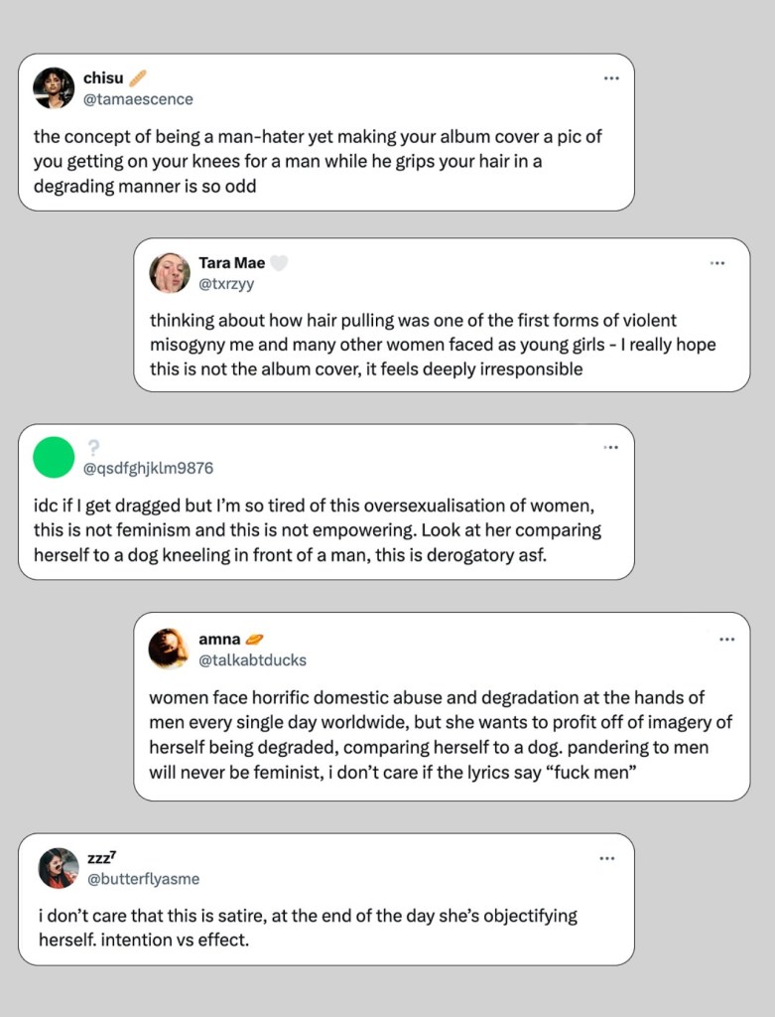775x1017 pixels.
Task: Click the green circle profile avatar
Action: 54,458
